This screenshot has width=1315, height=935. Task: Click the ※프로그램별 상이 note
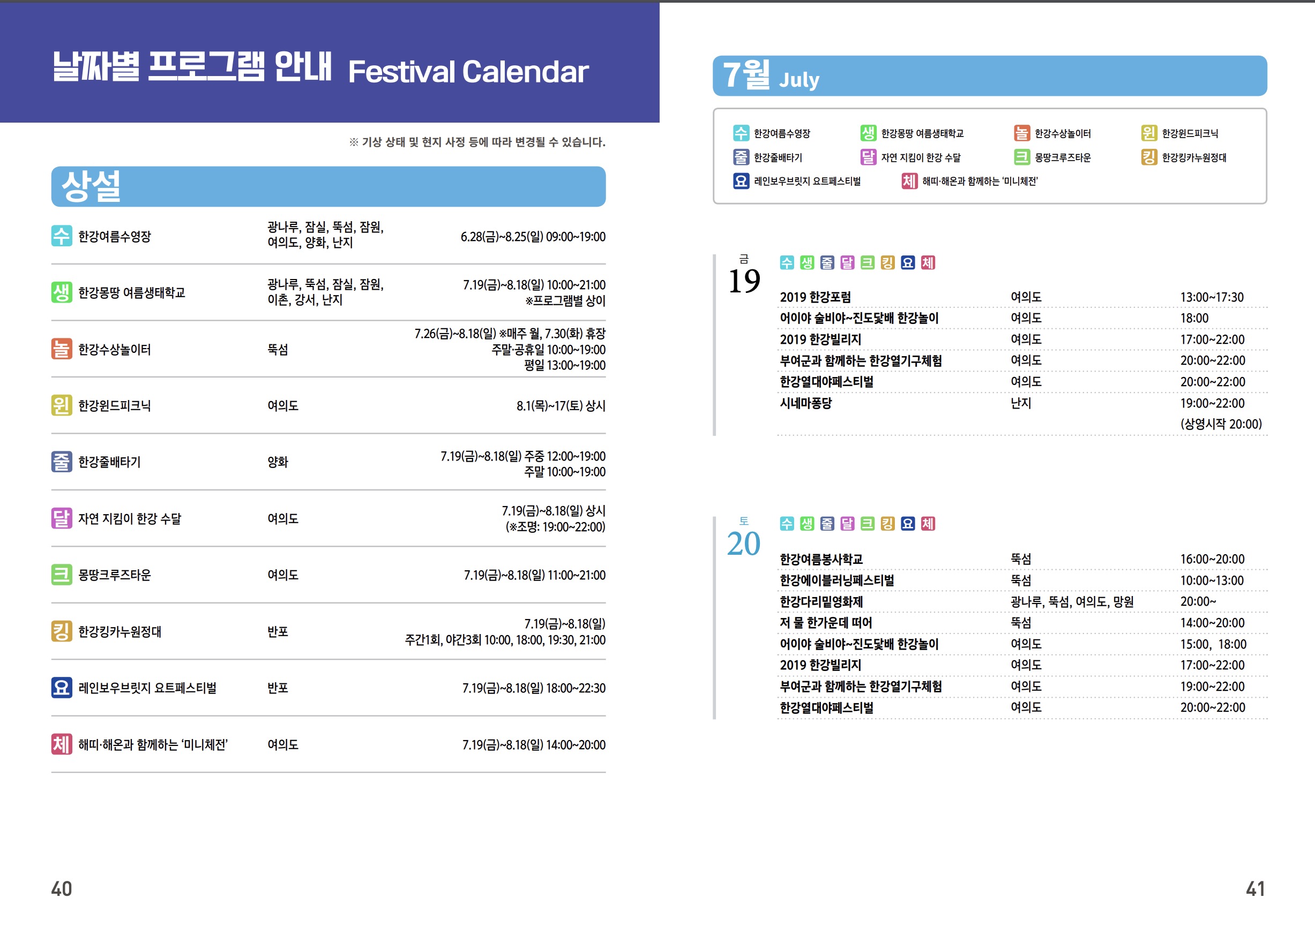(565, 300)
